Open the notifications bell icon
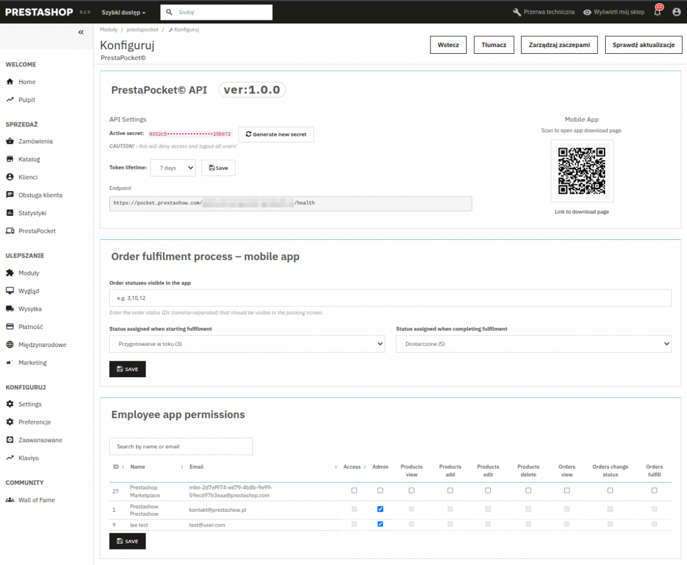The height and width of the screenshot is (565, 687). point(657,11)
